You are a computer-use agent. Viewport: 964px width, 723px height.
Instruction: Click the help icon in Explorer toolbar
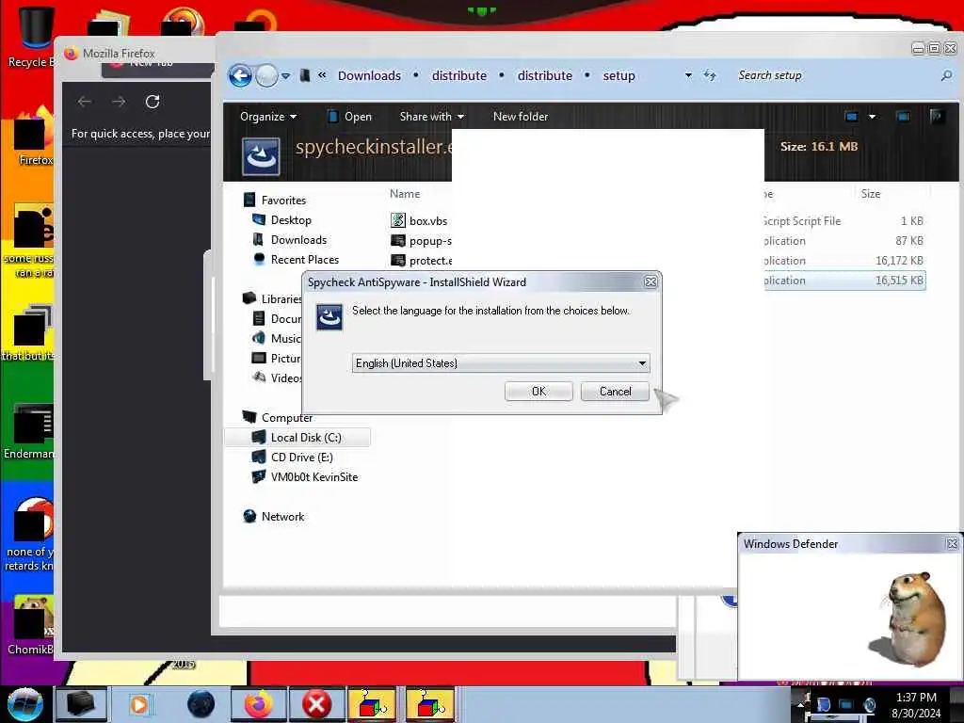[937, 116]
